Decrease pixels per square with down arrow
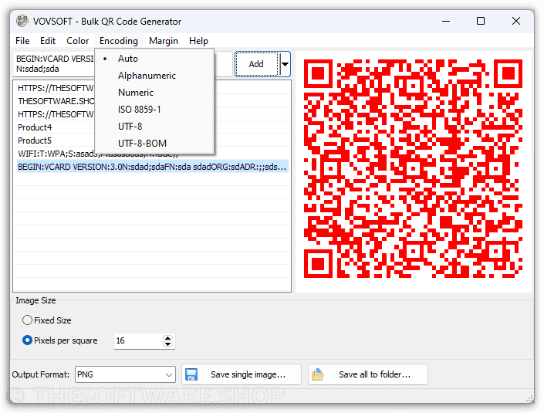The width and height of the screenshot is (544, 413). pyautogui.click(x=168, y=344)
